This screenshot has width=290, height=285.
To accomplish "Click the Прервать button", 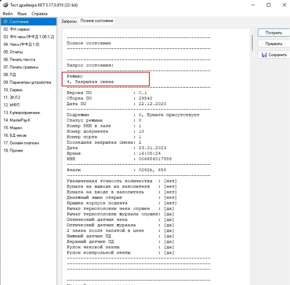I will 274,44.
